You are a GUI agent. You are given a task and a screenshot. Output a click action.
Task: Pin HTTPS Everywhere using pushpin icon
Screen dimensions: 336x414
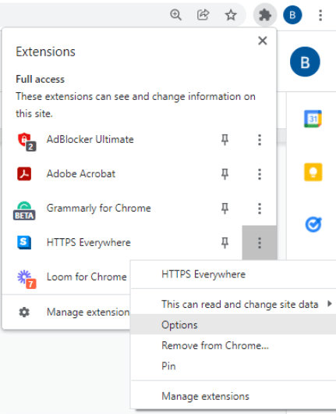point(225,243)
